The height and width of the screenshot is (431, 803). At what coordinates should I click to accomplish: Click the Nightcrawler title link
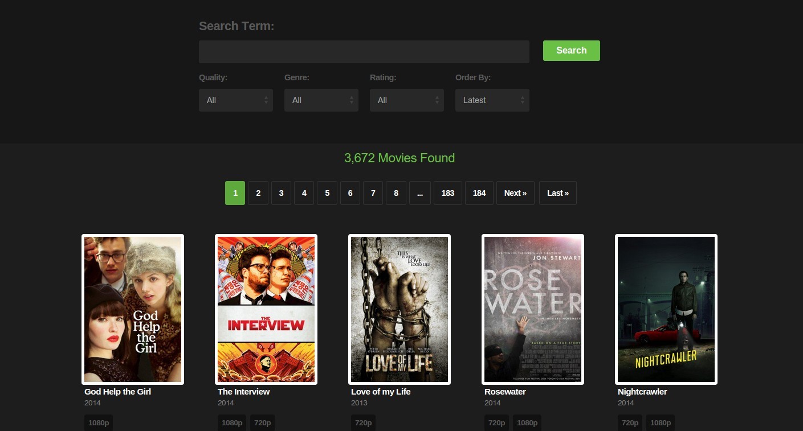click(642, 392)
